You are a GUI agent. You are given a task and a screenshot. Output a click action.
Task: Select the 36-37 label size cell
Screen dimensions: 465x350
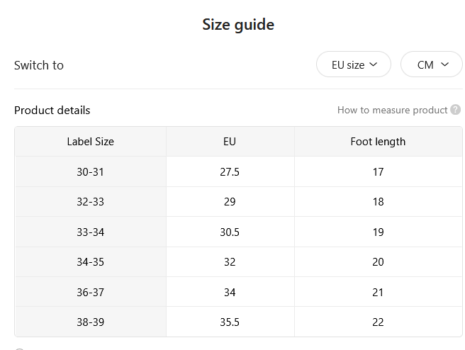tap(91, 292)
